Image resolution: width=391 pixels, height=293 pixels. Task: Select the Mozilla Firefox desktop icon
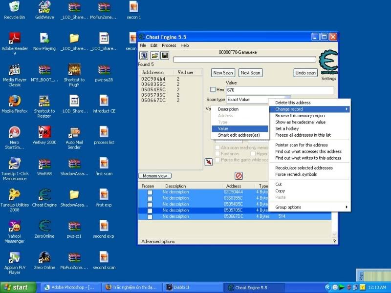15,104
